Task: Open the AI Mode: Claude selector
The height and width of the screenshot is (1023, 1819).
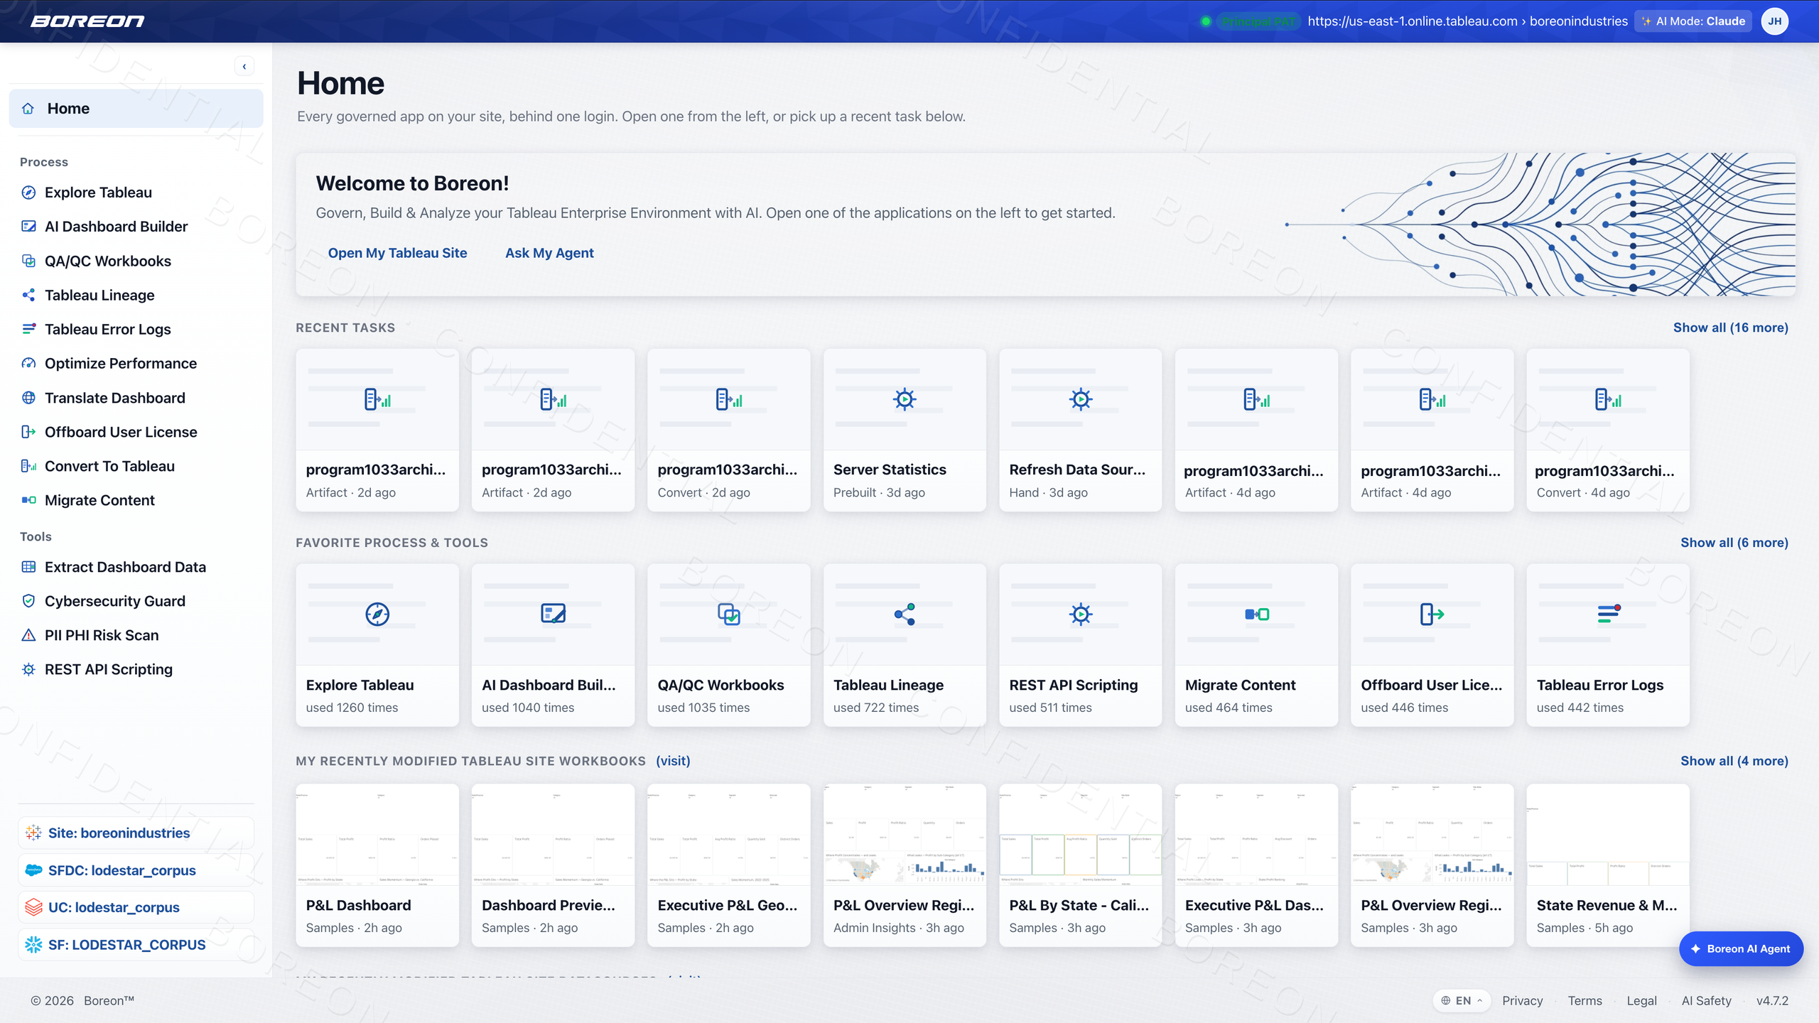Action: pyautogui.click(x=1693, y=21)
